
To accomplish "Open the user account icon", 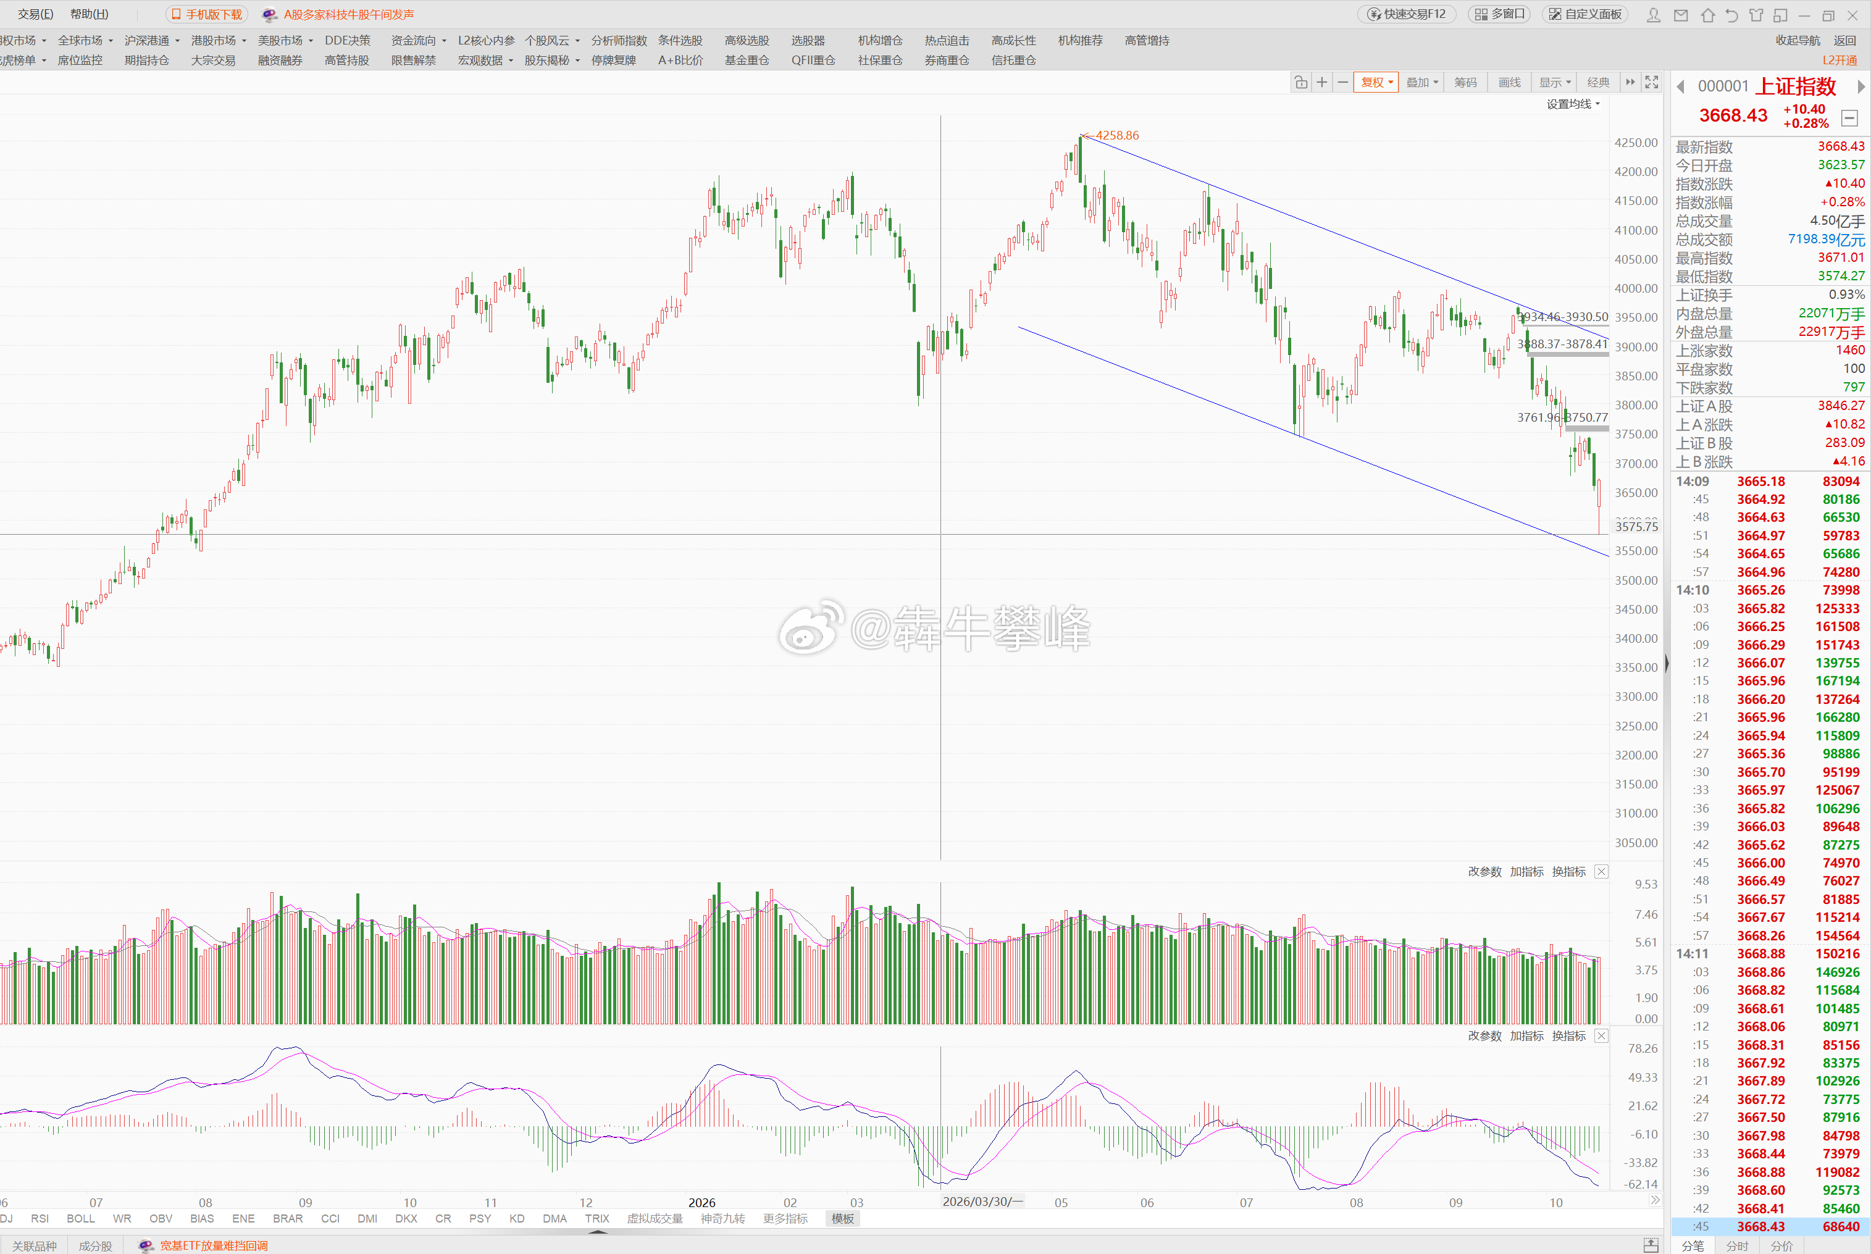I will tap(1654, 15).
